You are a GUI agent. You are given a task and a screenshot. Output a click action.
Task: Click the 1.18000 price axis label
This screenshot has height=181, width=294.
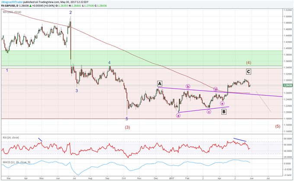coord(288,119)
